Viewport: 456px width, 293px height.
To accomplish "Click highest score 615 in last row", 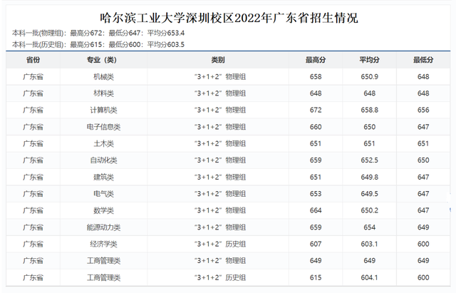I will 316,277.
